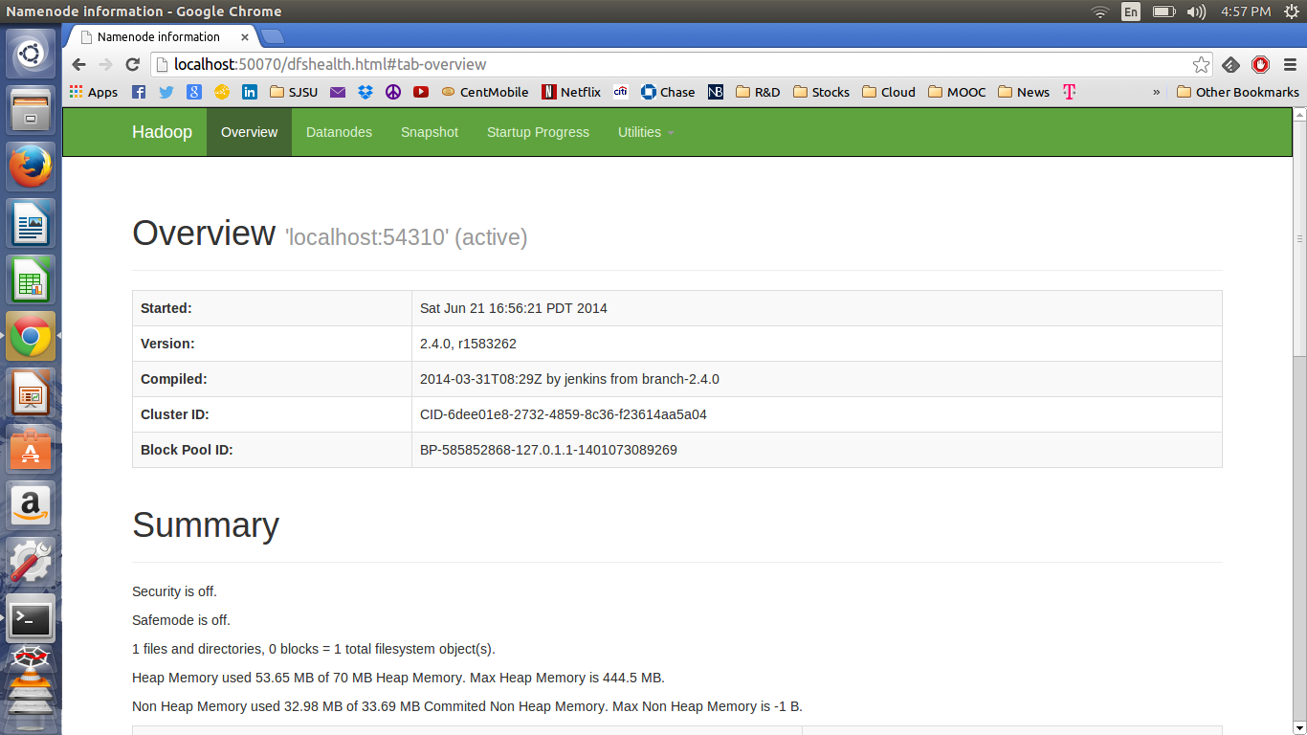
Task: Click the Block Pool ID value text
Action: click(548, 450)
